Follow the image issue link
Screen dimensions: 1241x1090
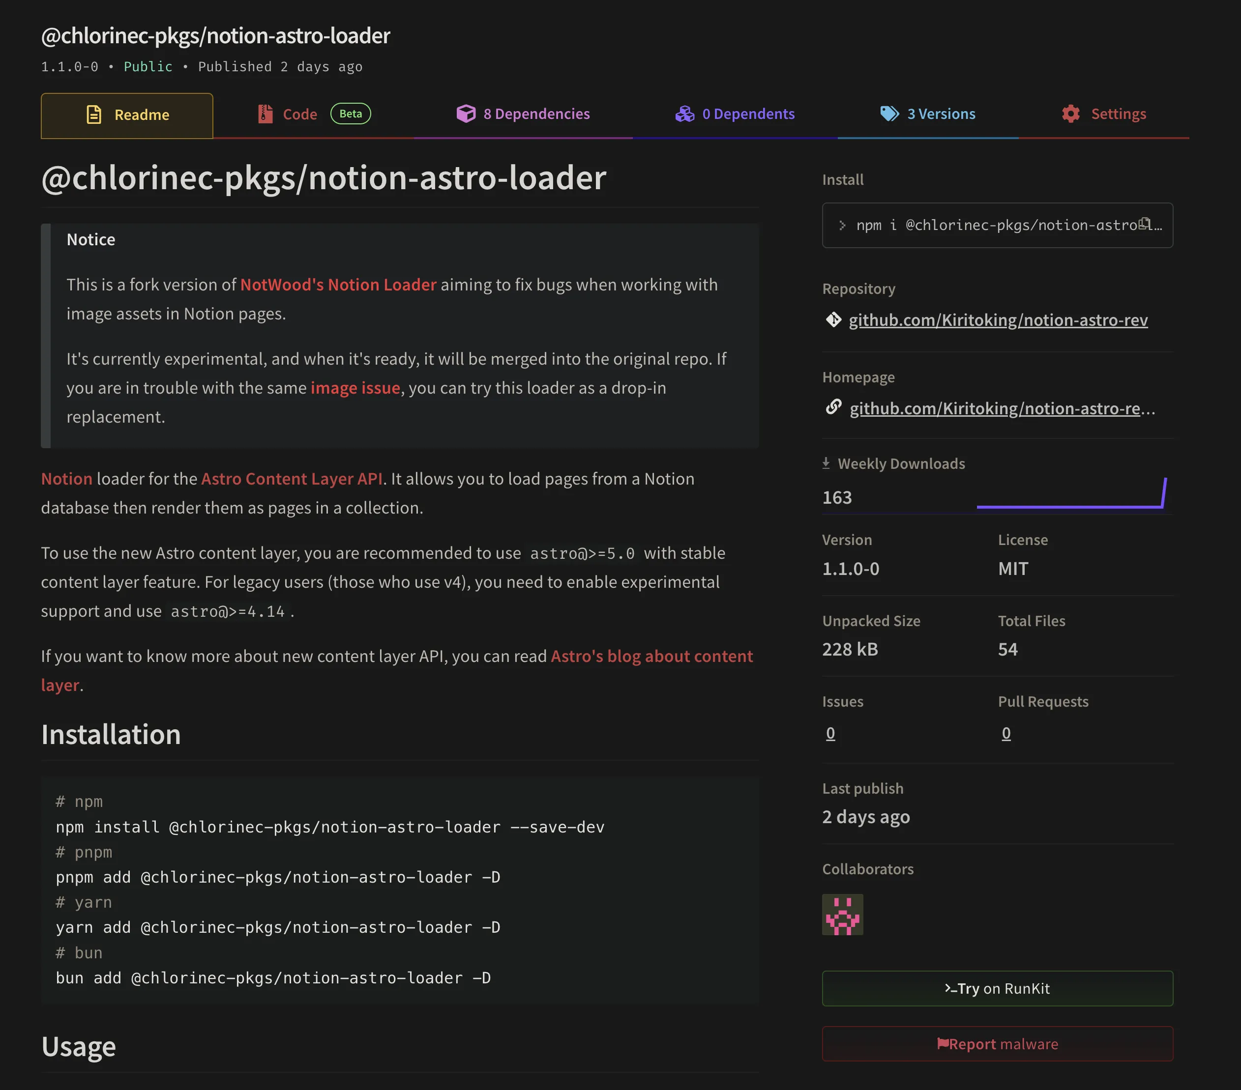click(x=355, y=388)
